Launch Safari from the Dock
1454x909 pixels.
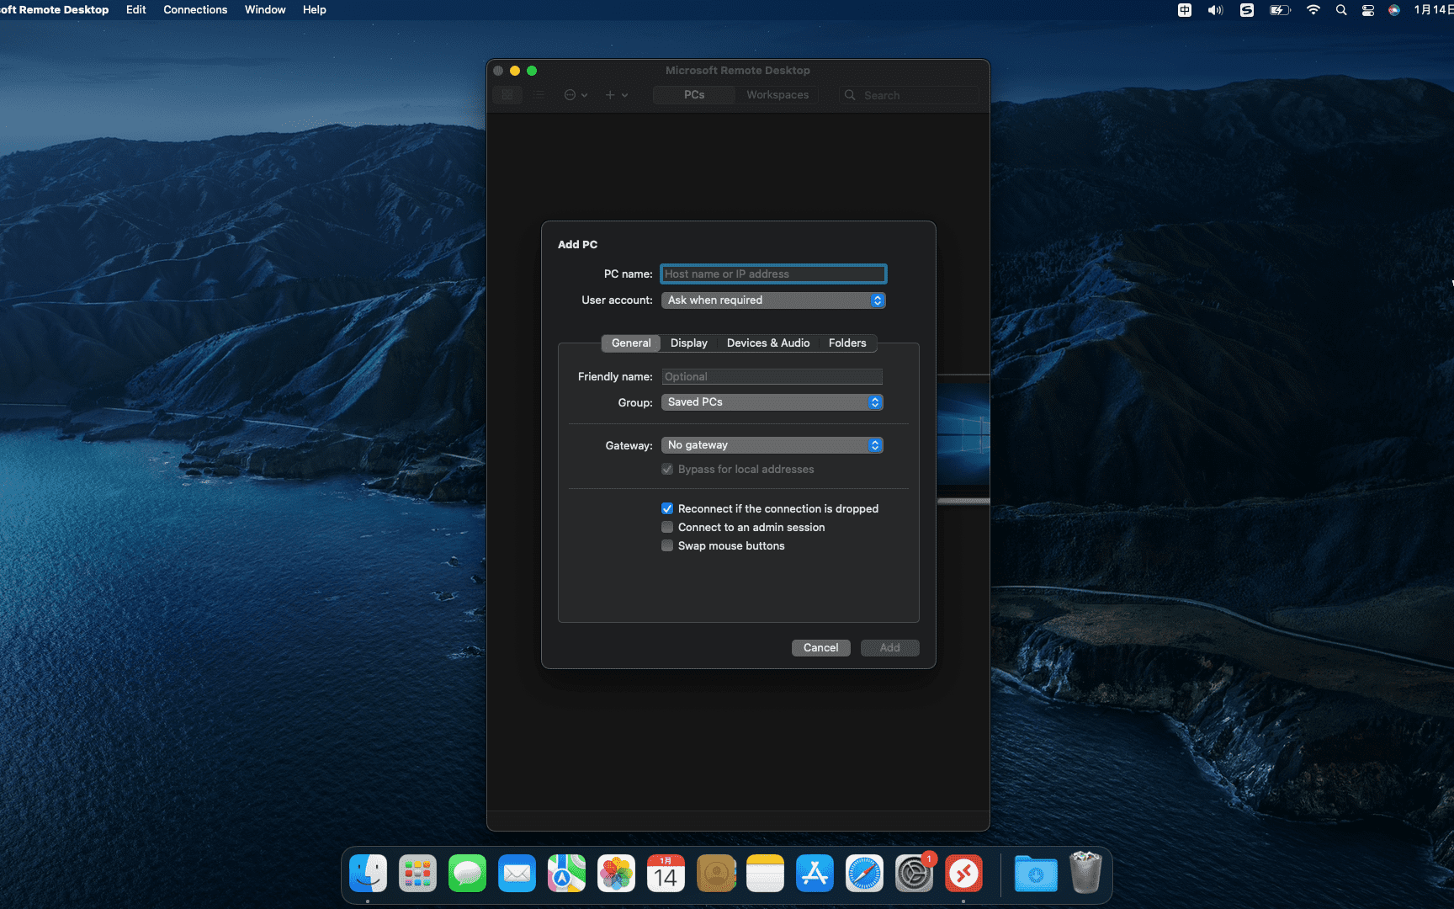[x=864, y=874]
